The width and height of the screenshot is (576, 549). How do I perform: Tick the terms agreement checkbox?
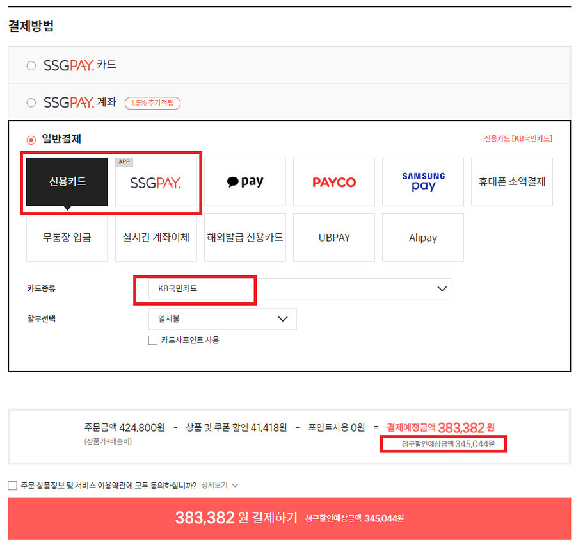(13, 486)
